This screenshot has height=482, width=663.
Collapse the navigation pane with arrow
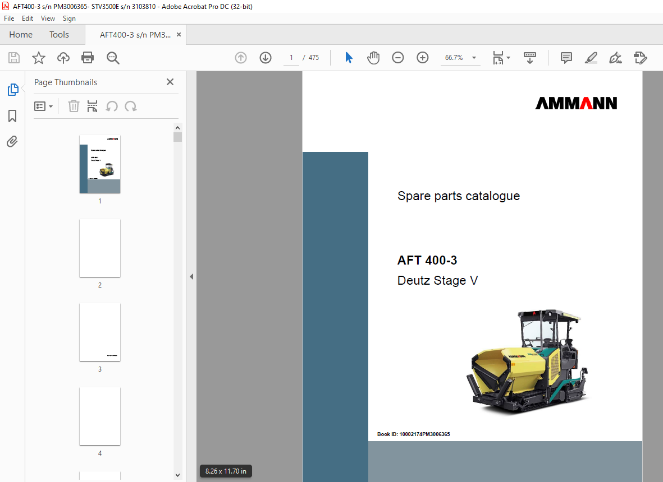coord(191,276)
